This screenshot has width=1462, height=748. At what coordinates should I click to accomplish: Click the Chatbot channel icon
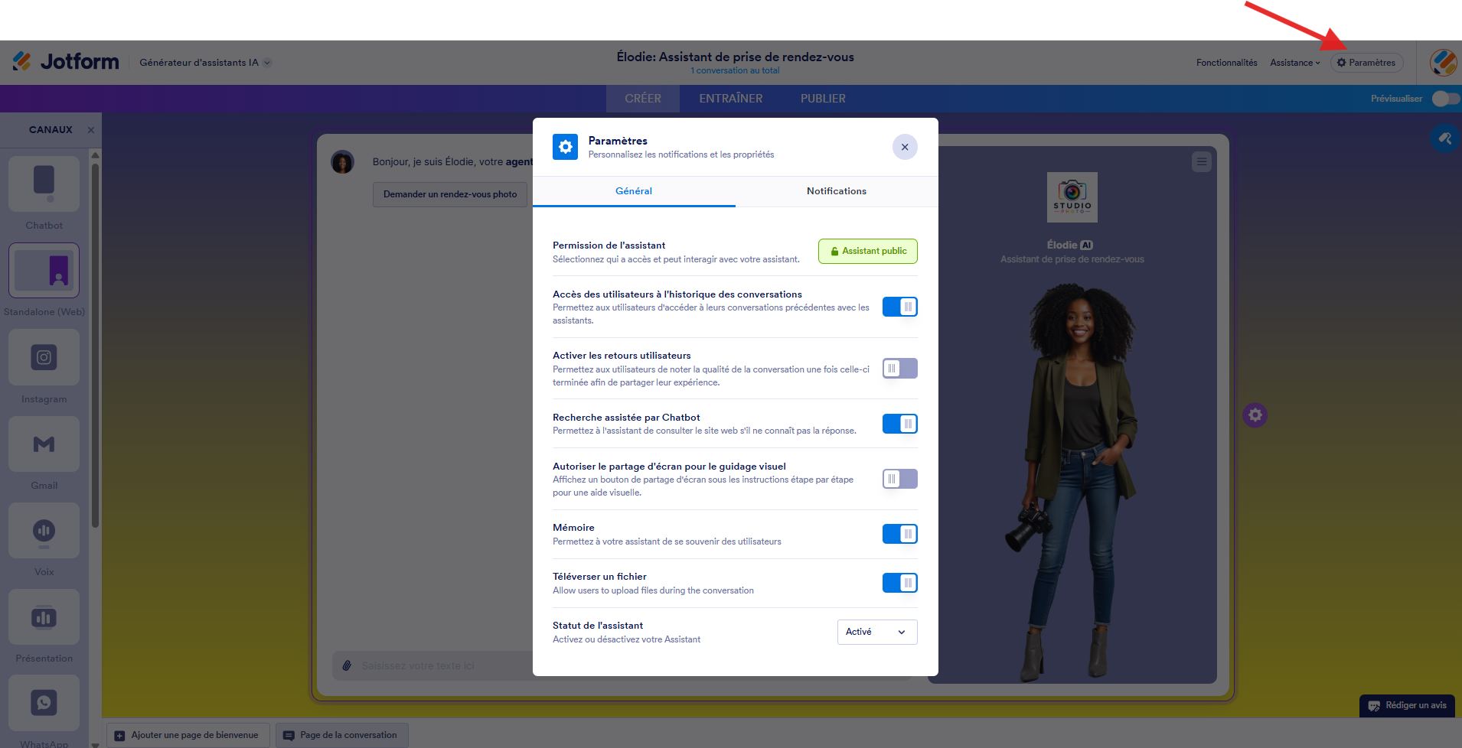(44, 184)
